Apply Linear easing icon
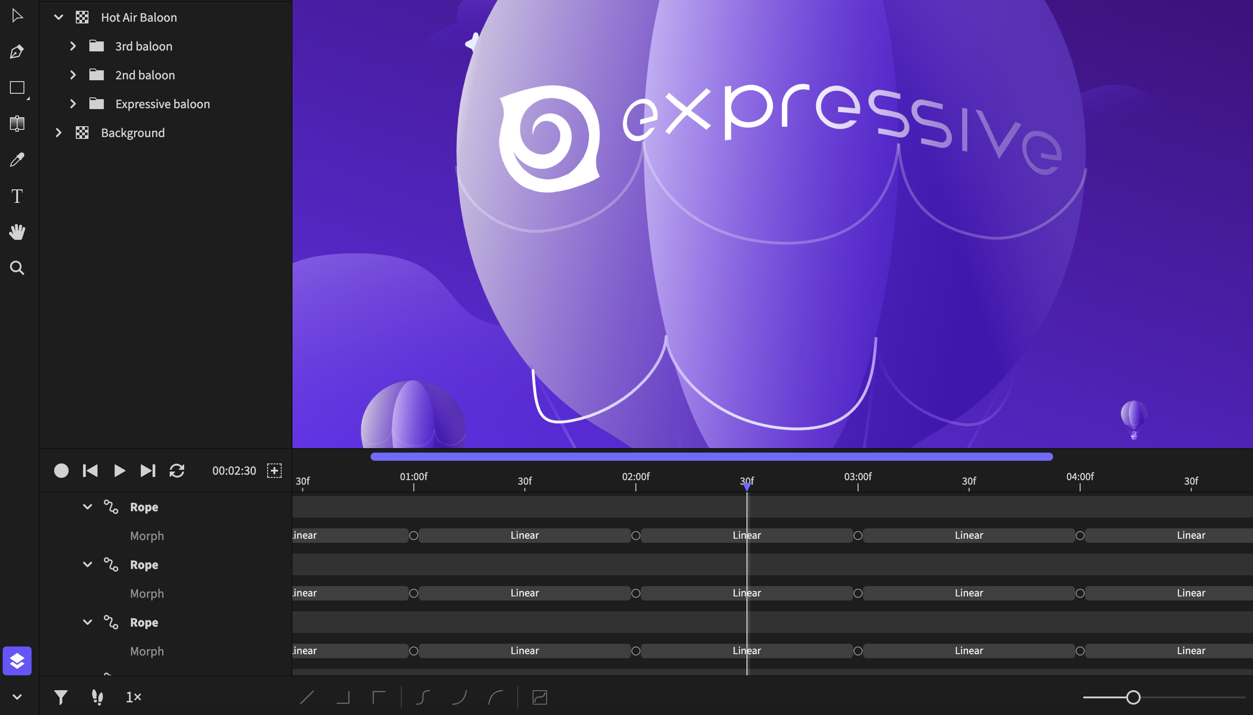Screen dimensions: 1253x715 307,697
